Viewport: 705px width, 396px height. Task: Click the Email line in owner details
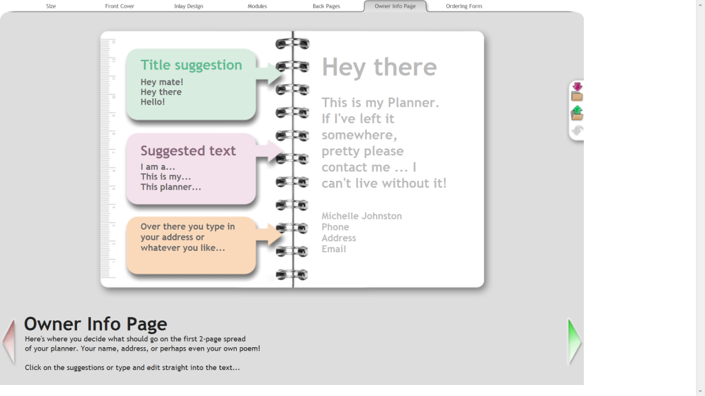tap(334, 249)
